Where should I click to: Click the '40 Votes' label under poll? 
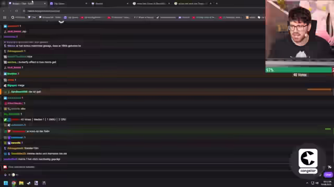click(300, 75)
